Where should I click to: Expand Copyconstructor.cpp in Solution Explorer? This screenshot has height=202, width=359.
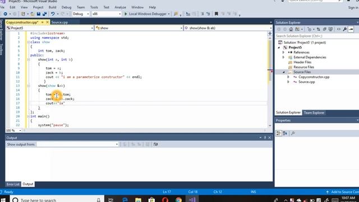288,77
